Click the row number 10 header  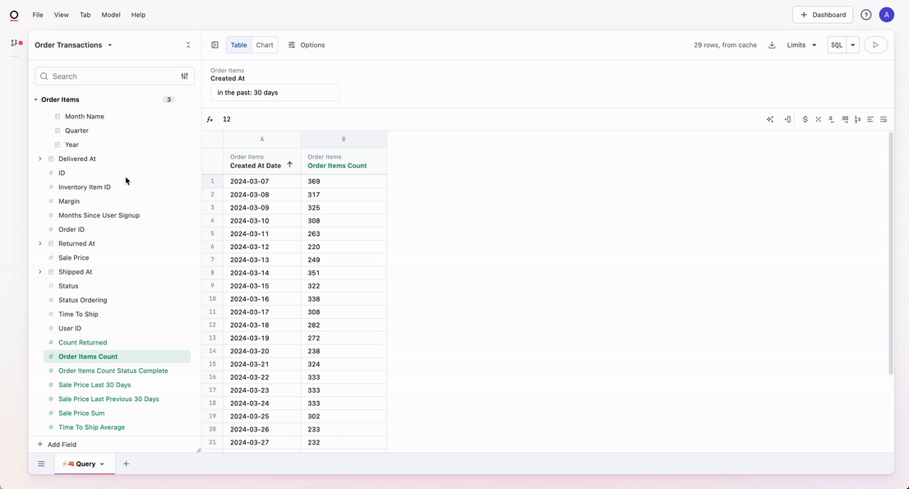pos(212,299)
